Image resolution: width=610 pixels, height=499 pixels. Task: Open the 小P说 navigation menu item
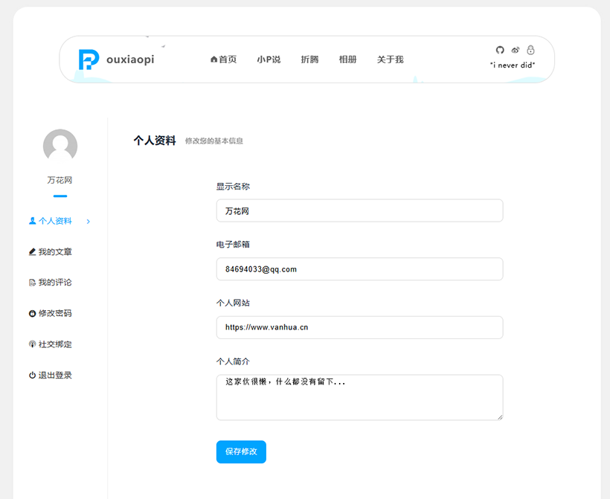(269, 59)
